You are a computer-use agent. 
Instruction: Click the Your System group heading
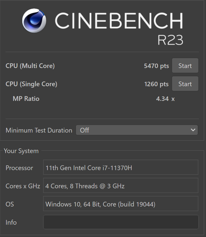(x=21, y=151)
